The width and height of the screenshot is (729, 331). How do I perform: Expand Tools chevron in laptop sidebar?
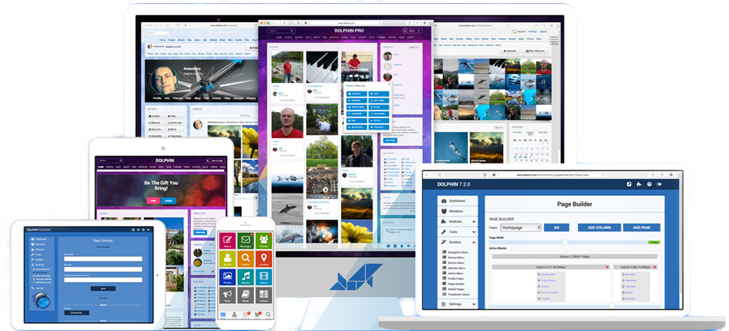tap(474, 231)
